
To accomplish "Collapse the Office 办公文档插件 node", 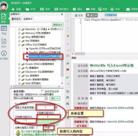I will 19,45.
